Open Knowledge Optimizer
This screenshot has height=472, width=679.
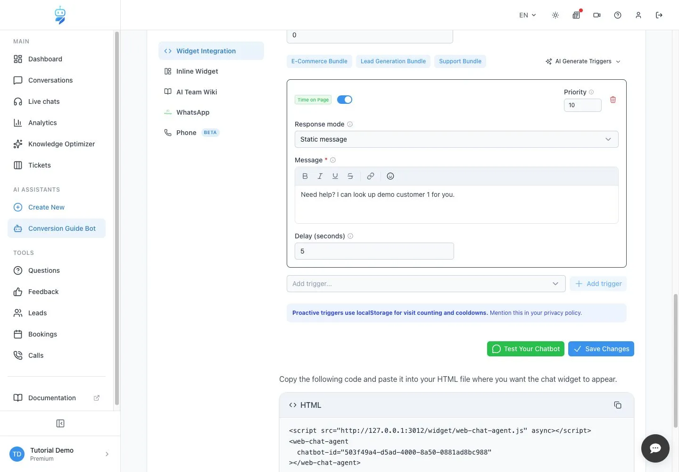tap(57, 144)
